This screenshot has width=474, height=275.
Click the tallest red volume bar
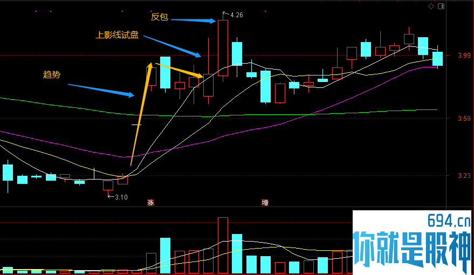point(223,245)
